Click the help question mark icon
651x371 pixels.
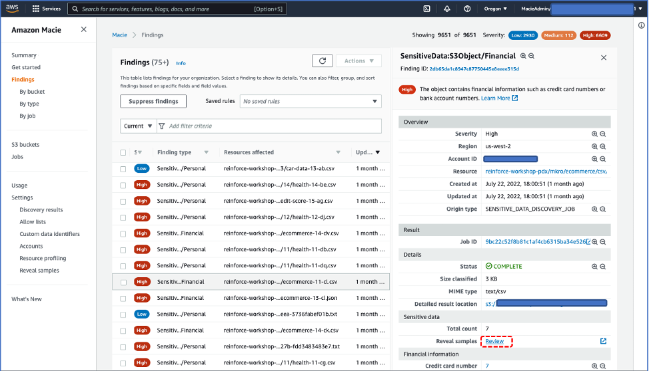(467, 9)
